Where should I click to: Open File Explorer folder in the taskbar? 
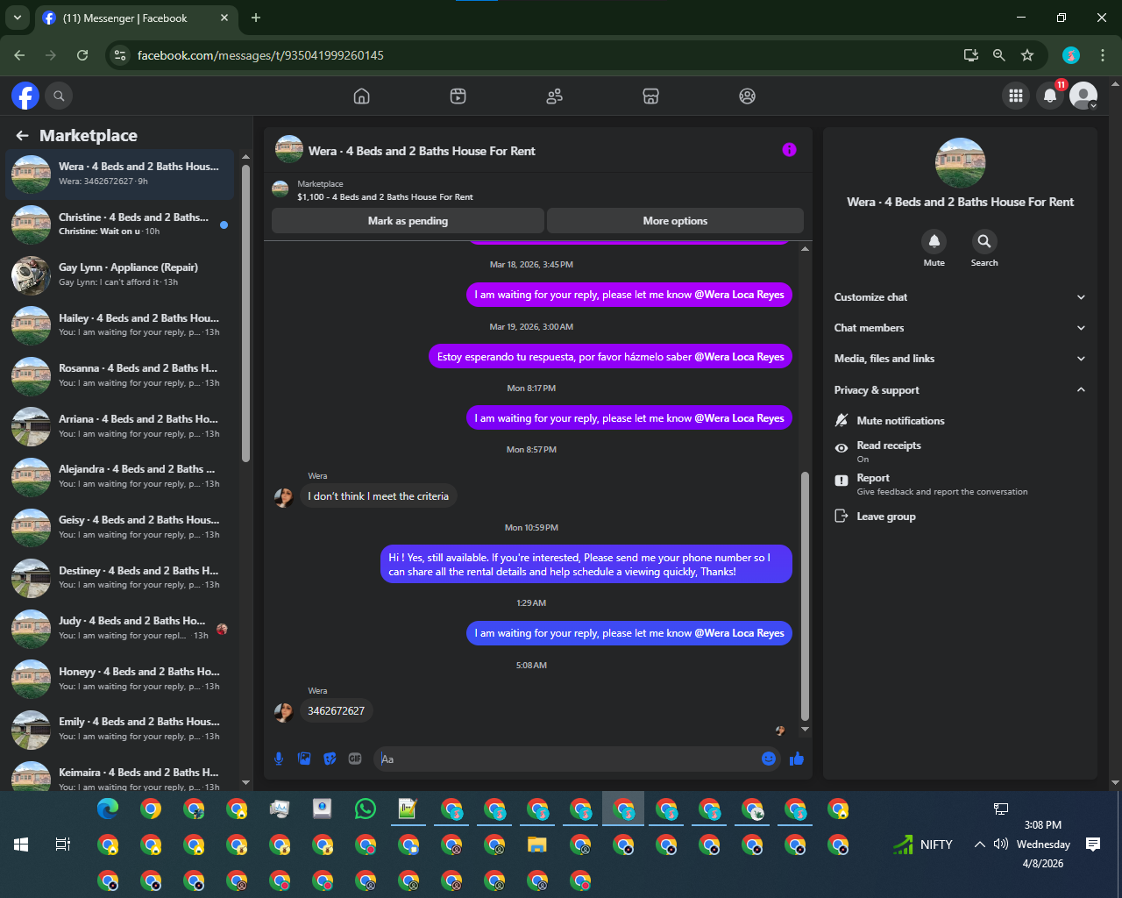point(537,845)
